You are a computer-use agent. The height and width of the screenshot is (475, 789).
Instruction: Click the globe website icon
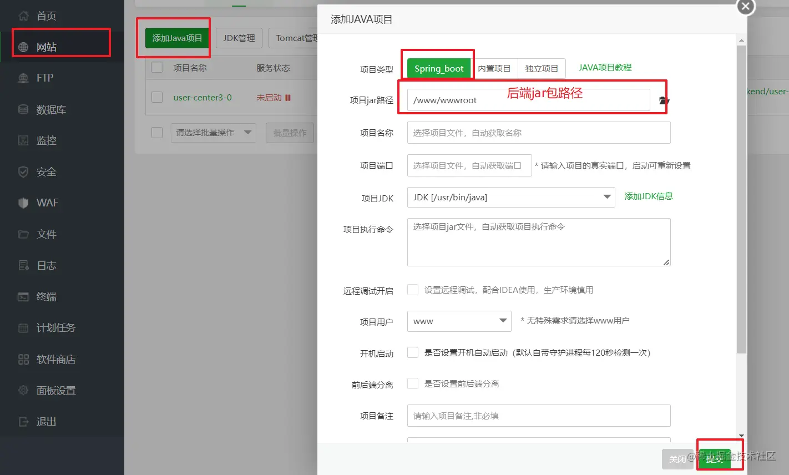(x=23, y=47)
